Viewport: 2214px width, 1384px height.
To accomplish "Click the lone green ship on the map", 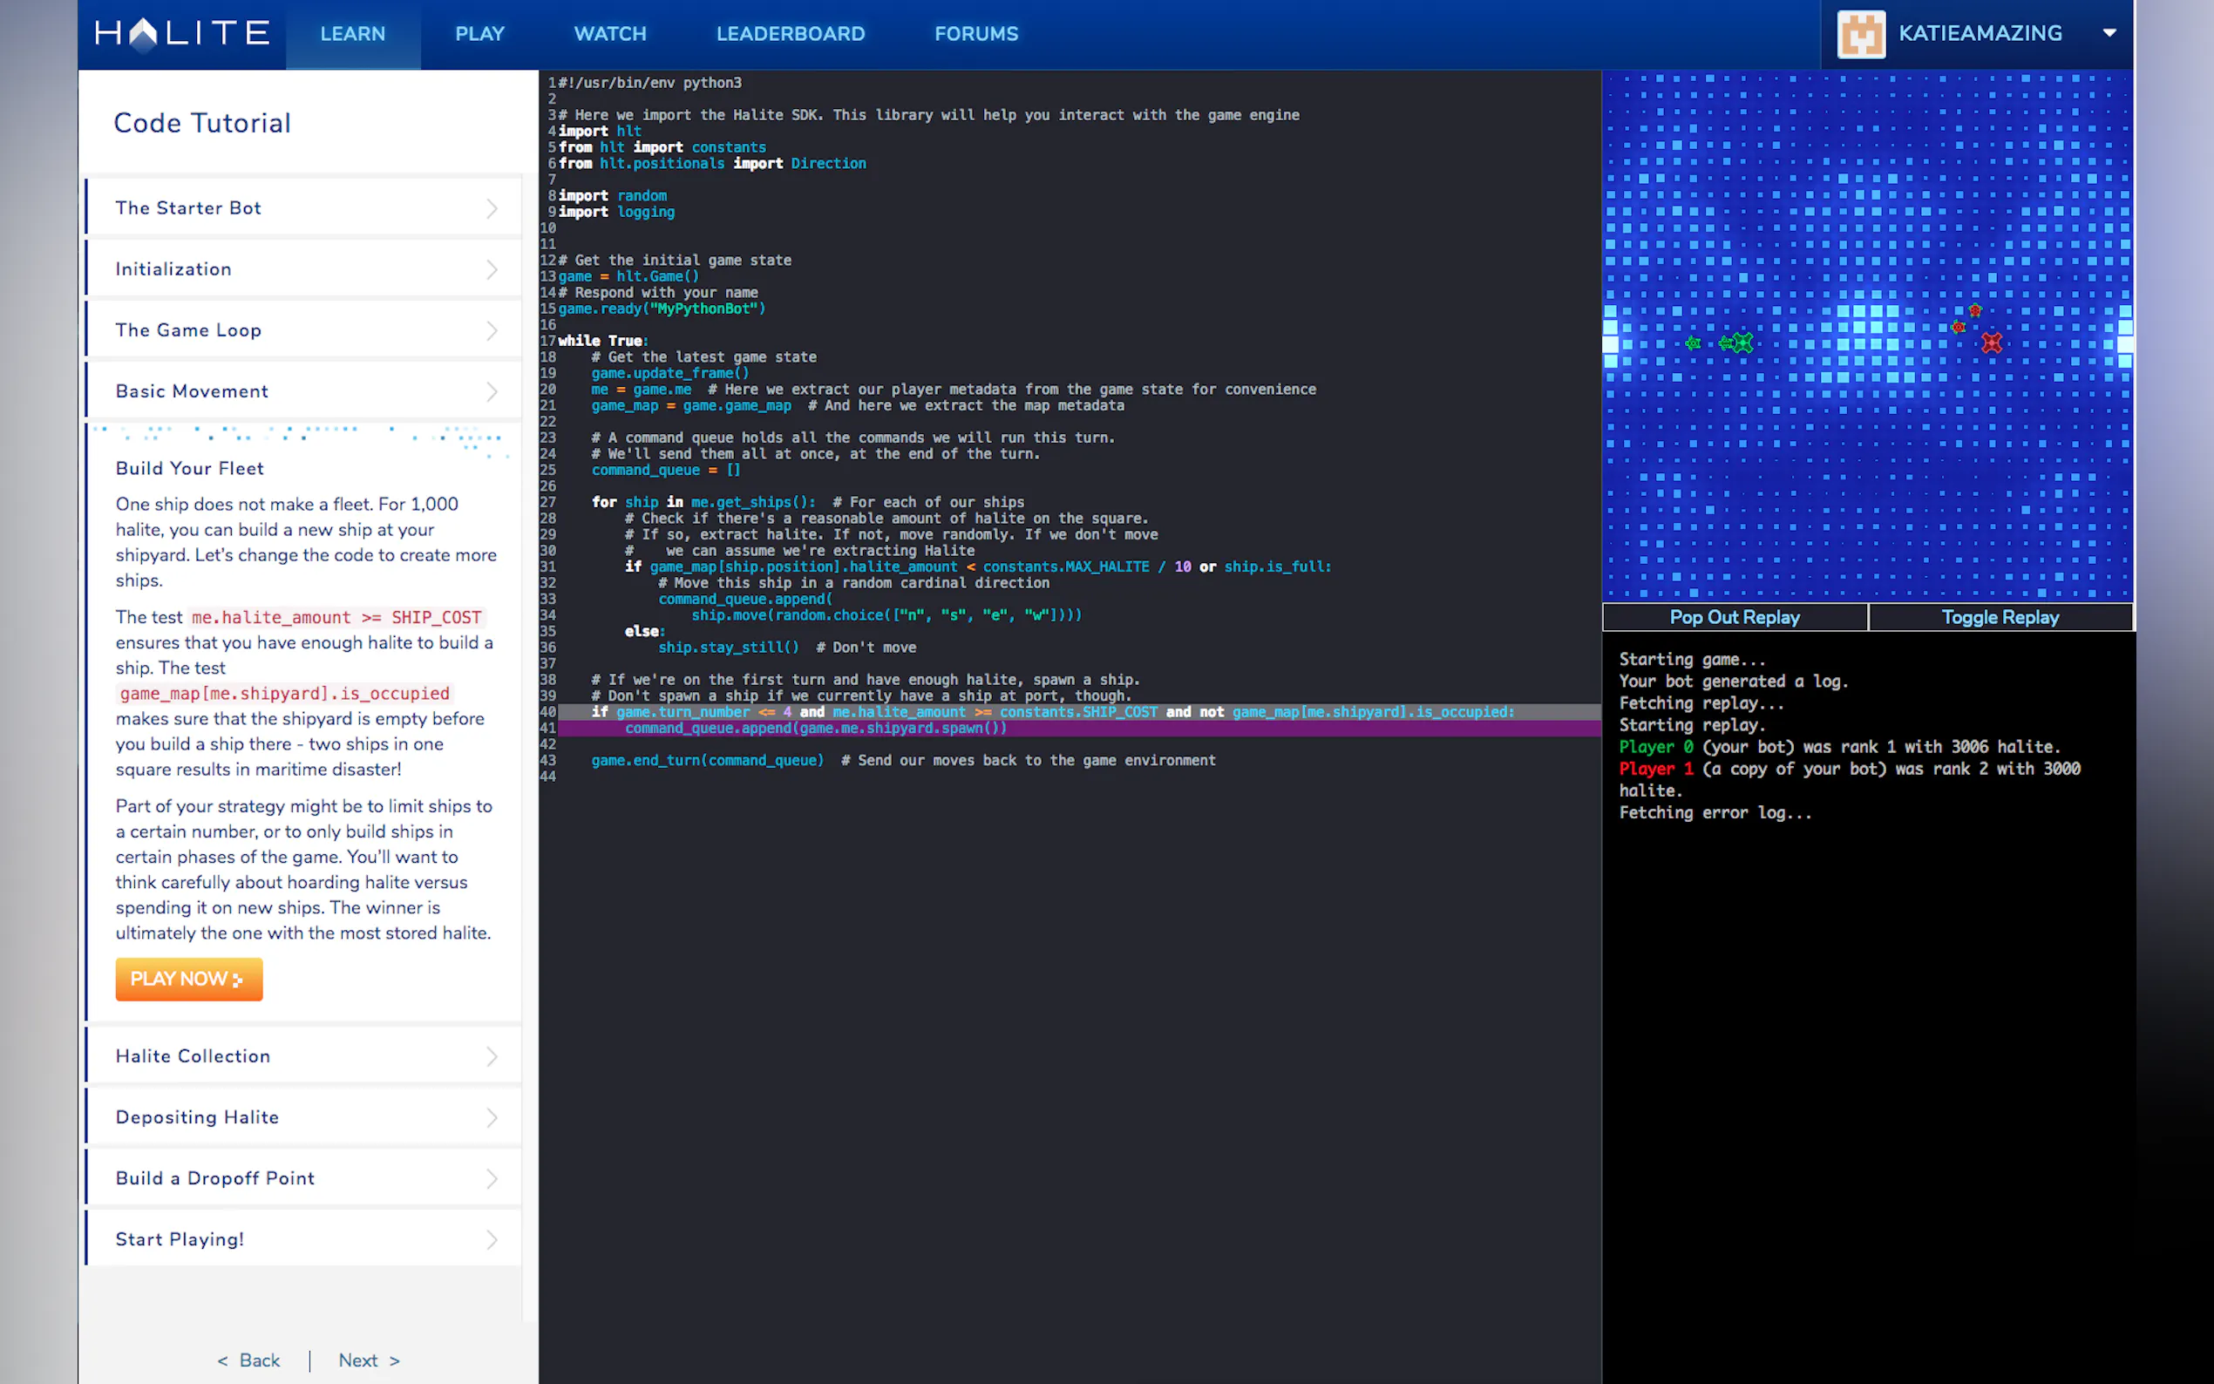I will [1694, 343].
